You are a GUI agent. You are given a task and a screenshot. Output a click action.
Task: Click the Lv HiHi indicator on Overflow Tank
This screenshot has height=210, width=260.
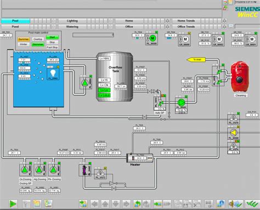click(x=104, y=59)
